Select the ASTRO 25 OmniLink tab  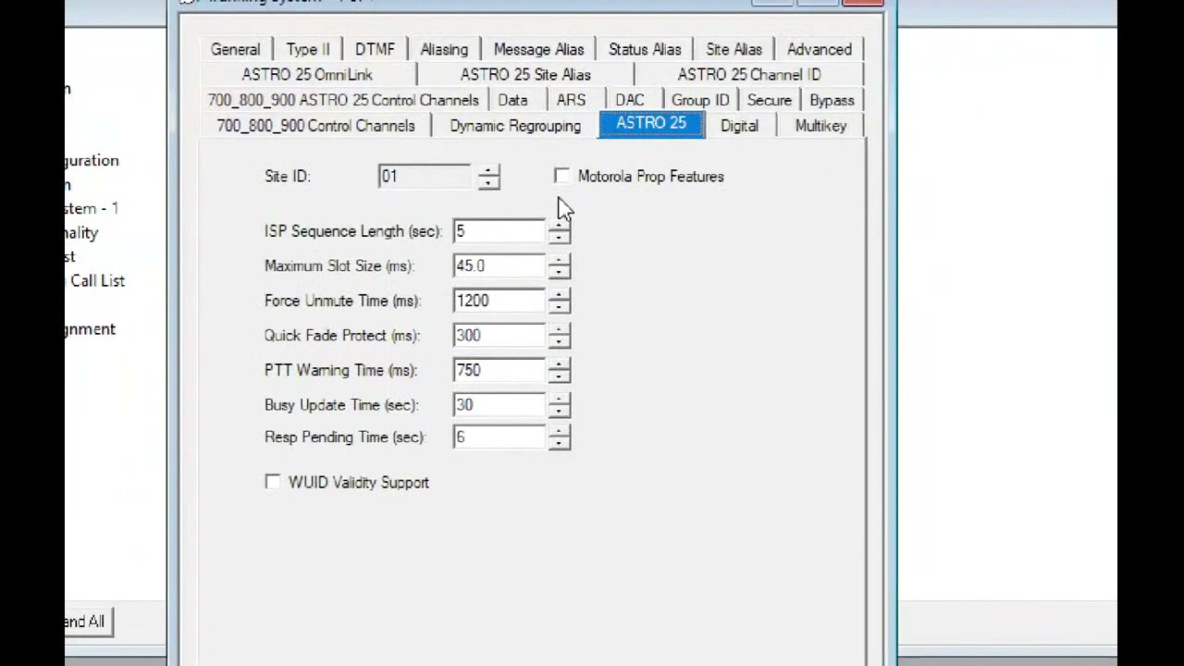(307, 74)
